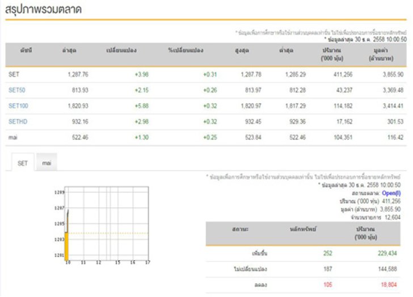Switch to the mai chart tab
The width and height of the screenshot is (413, 297).
pos(47,163)
